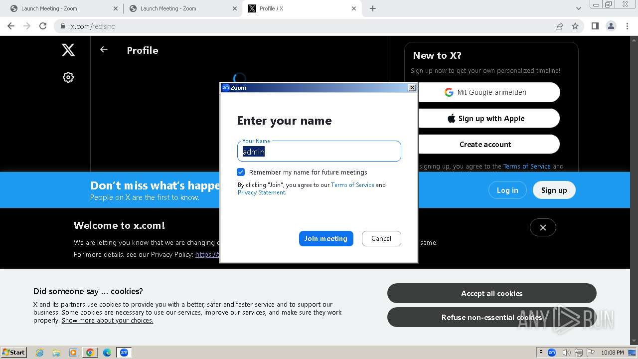
Task: Open the Chrome profile avatar
Action: click(611, 26)
